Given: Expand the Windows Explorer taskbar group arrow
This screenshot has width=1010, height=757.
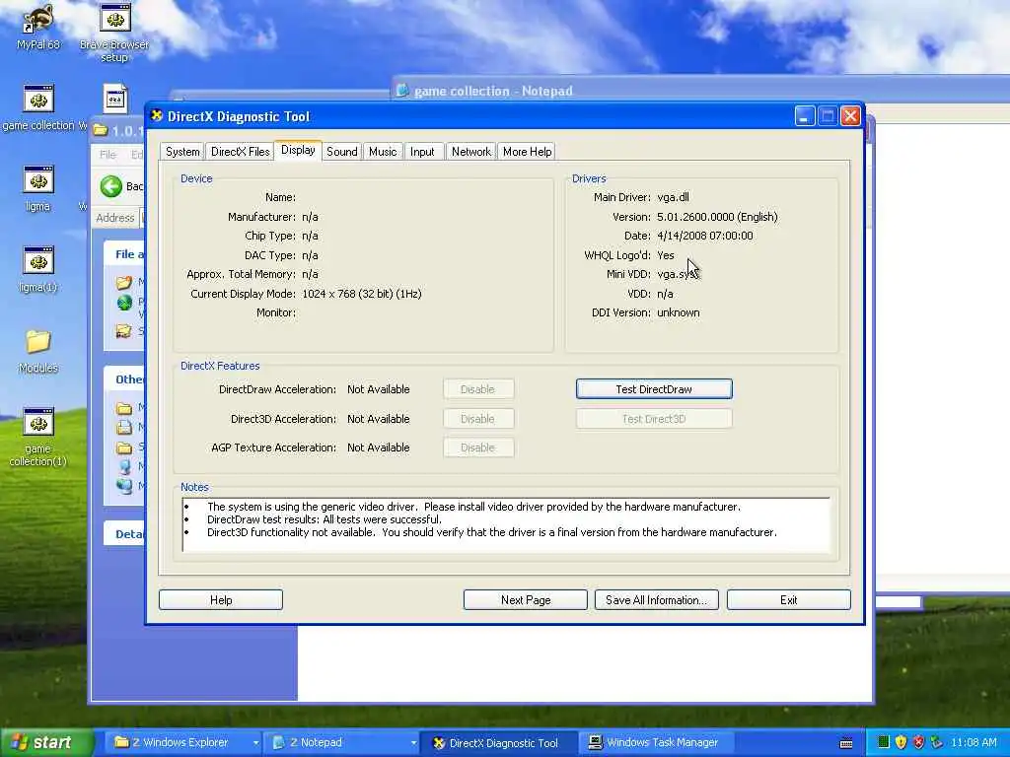Looking at the screenshot, I should pyautogui.click(x=255, y=743).
